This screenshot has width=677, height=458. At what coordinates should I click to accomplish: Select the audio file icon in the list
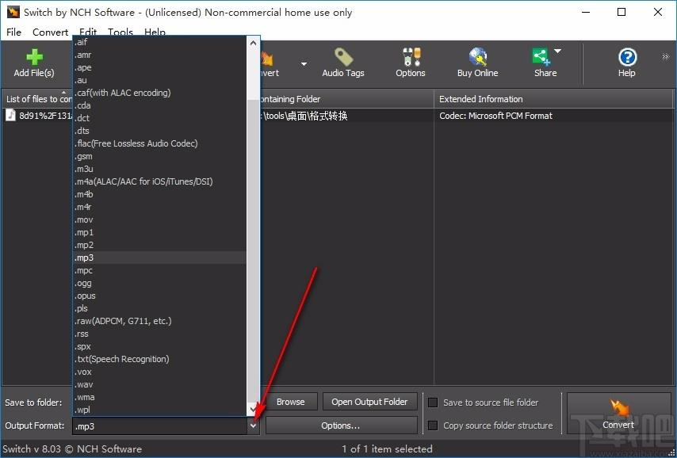(x=11, y=115)
